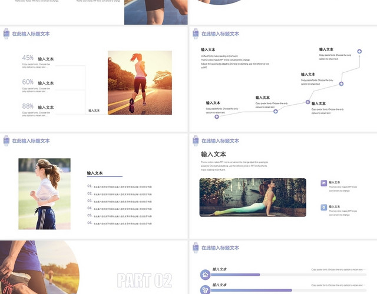Click smartwatch icon on the 45% statistics slide

pos(6,34)
